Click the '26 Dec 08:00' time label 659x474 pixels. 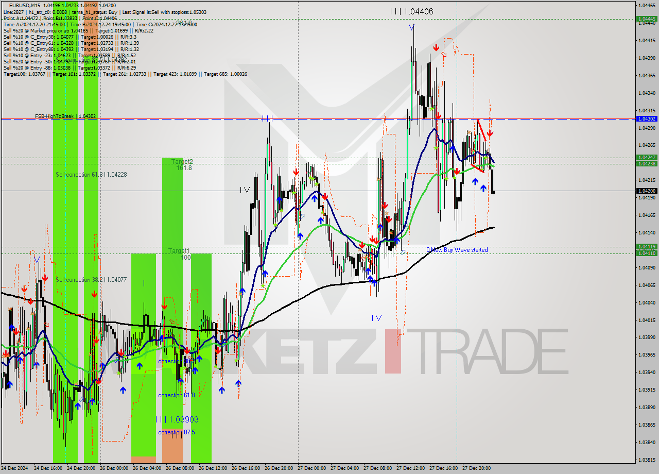pyautogui.click(x=180, y=468)
